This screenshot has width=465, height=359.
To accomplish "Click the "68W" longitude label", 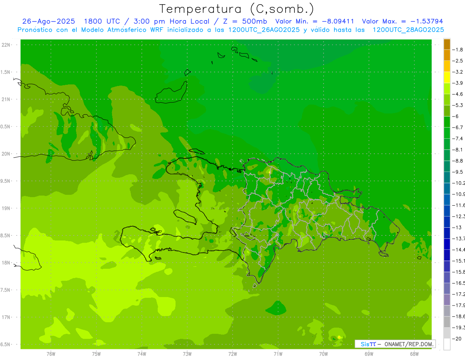I will click(414, 354).
